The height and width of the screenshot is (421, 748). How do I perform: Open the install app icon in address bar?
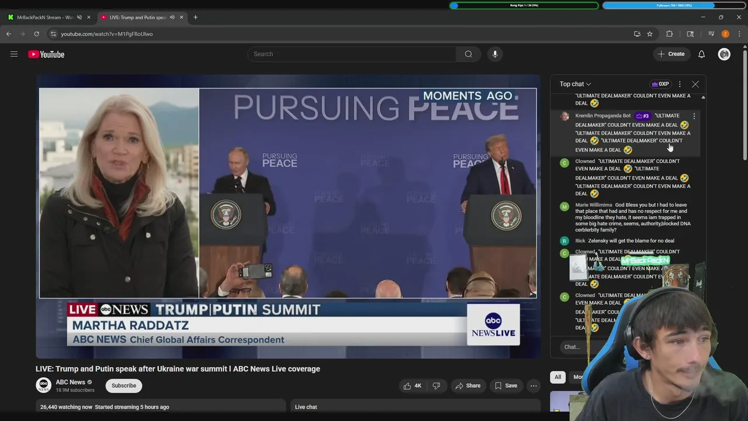click(x=637, y=34)
